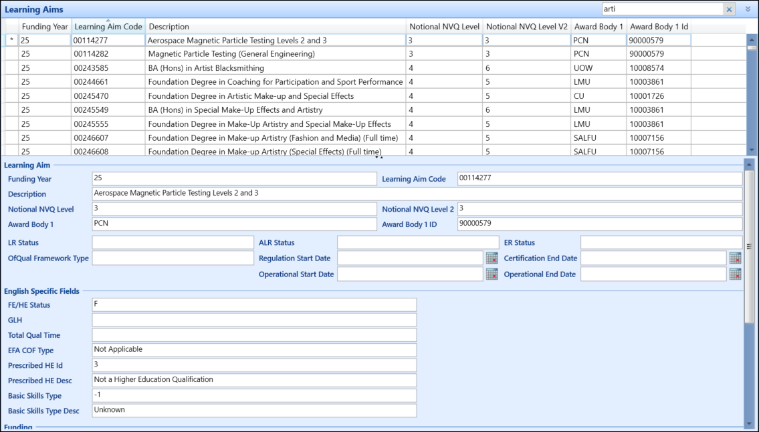Click the LR Status input field

tap(173, 242)
